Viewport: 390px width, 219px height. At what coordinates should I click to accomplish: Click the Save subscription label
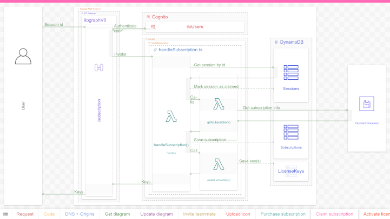pyautogui.click(x=210, y=140)
